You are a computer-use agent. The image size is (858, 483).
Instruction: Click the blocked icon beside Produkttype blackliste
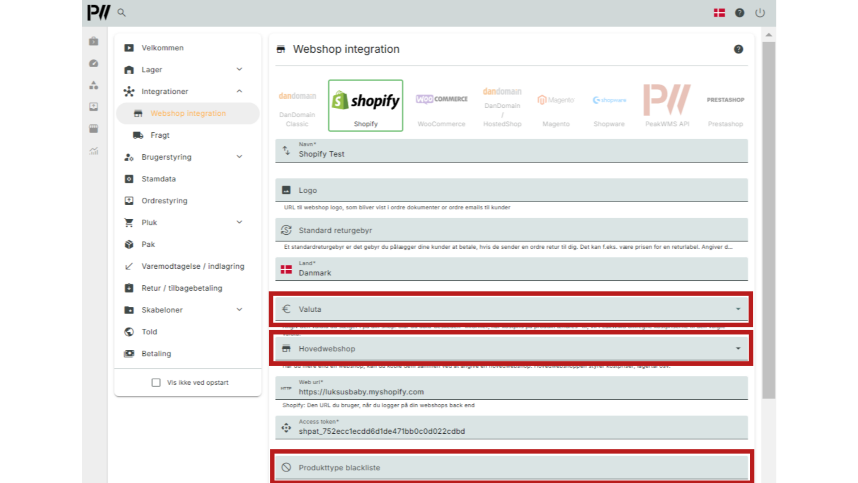click(x=286, y=467)
